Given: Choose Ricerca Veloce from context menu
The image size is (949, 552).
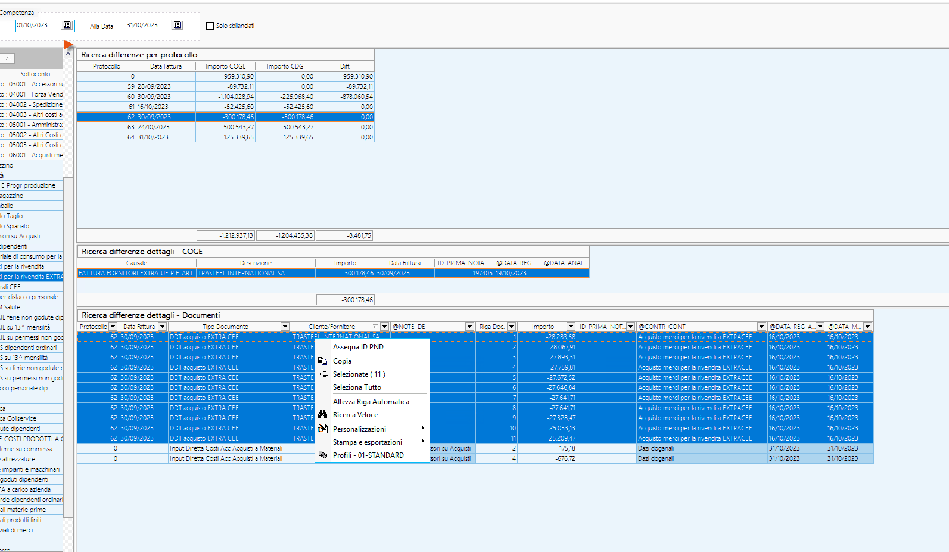Looking at the screenshot, I should coord(372,415).
